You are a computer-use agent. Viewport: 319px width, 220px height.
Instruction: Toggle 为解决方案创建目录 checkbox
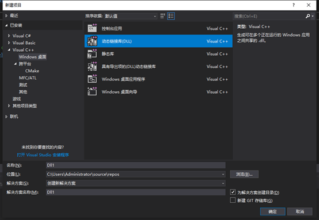233,192
